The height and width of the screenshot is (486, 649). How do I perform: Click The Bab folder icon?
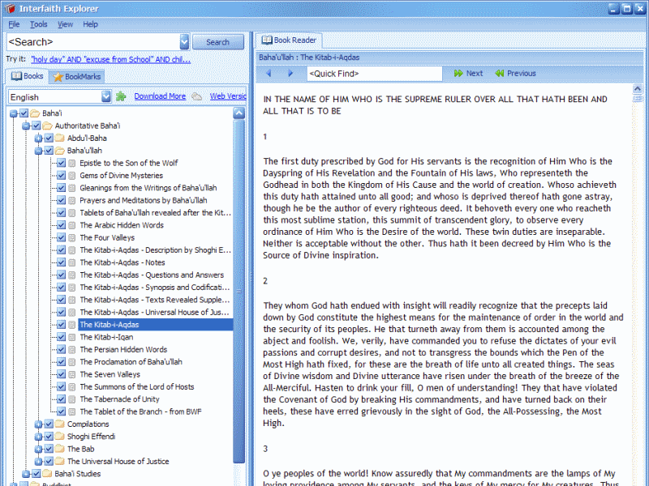coord(59,449)
